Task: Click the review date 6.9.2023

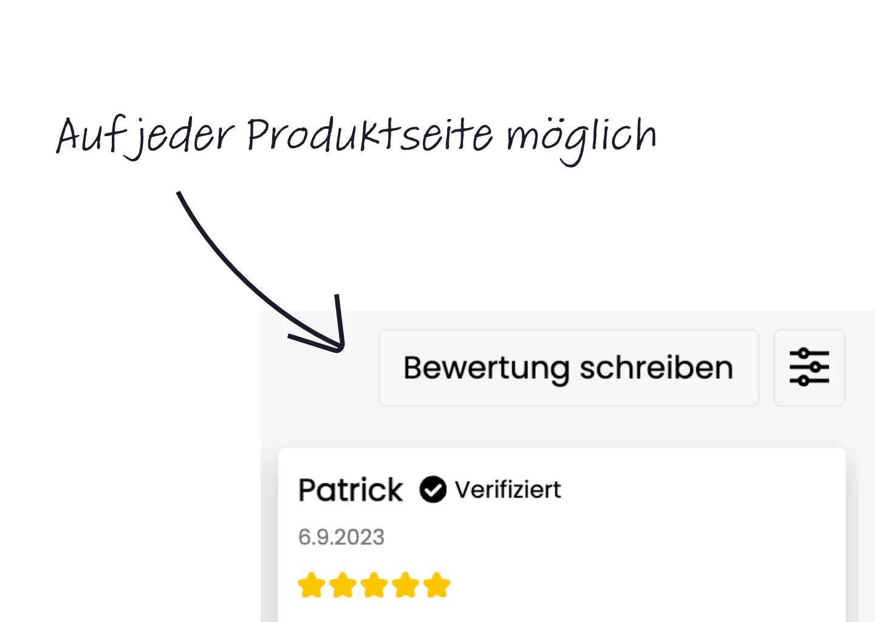Action: pos(341,537)
